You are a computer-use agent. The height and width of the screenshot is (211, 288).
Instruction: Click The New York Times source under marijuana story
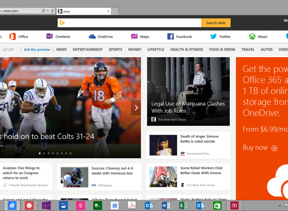[172, 120]
